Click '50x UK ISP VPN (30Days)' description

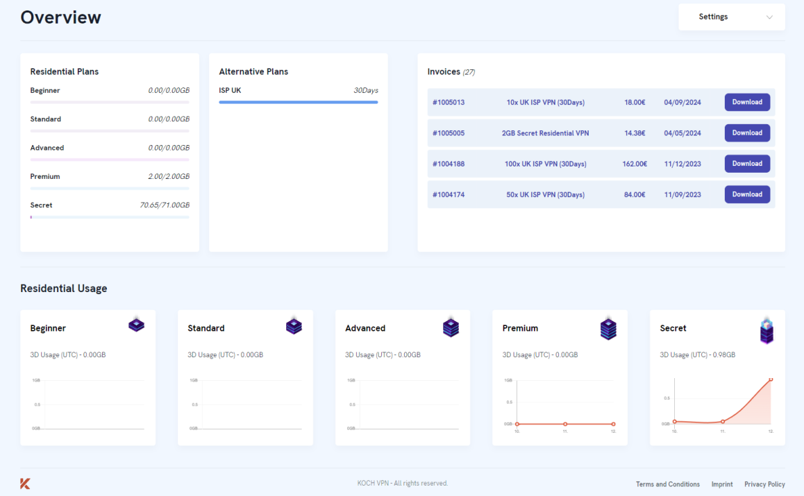[x=546, y=195]
